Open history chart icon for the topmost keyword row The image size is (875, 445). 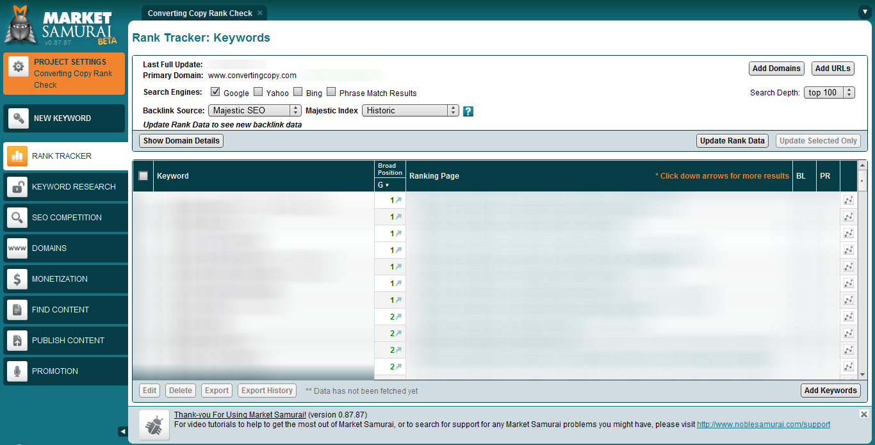pos(849,200)
